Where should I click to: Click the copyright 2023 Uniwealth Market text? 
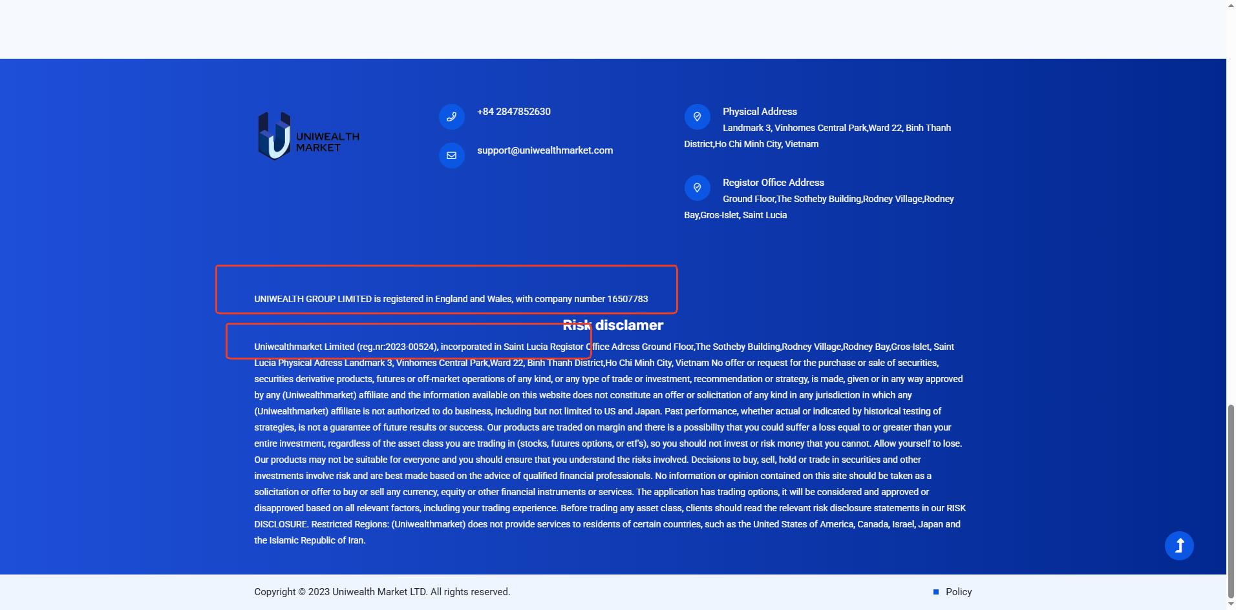pos(382,592)
